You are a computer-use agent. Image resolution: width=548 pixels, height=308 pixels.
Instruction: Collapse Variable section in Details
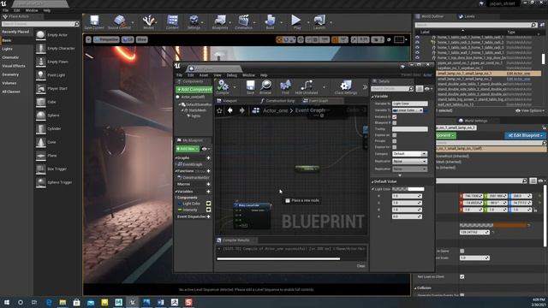point(372,97)
